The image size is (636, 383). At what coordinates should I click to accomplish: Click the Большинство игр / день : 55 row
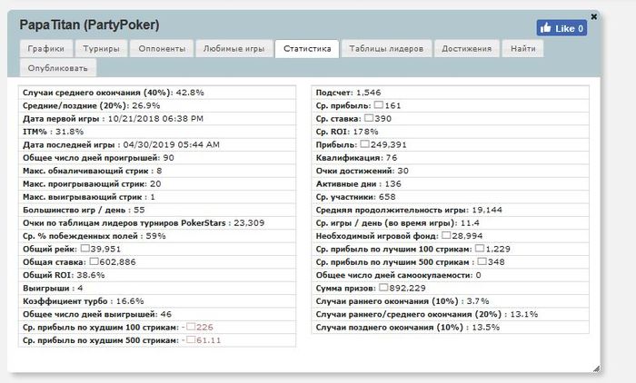click(x=157, y=210)
